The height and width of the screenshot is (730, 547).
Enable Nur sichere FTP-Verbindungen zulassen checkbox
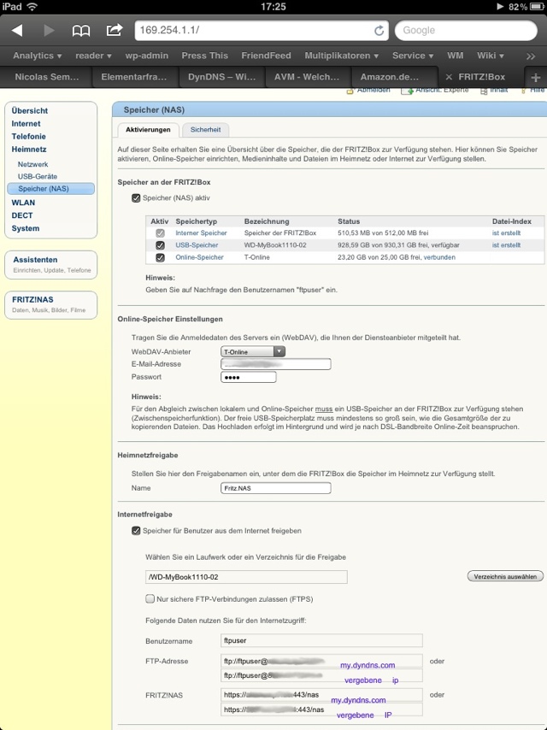click(150, 599)
